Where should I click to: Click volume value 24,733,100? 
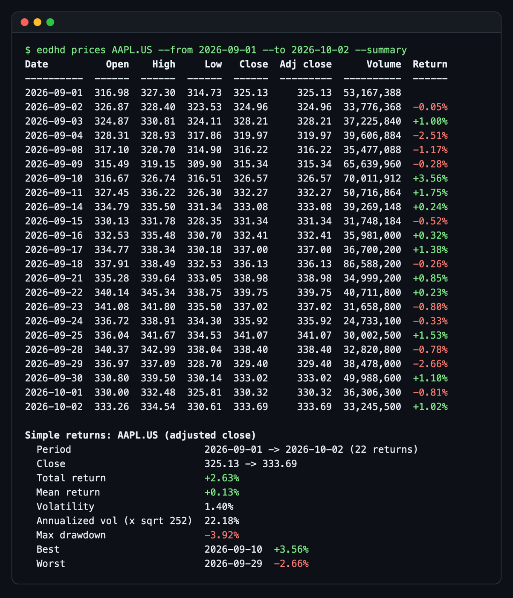372,321
